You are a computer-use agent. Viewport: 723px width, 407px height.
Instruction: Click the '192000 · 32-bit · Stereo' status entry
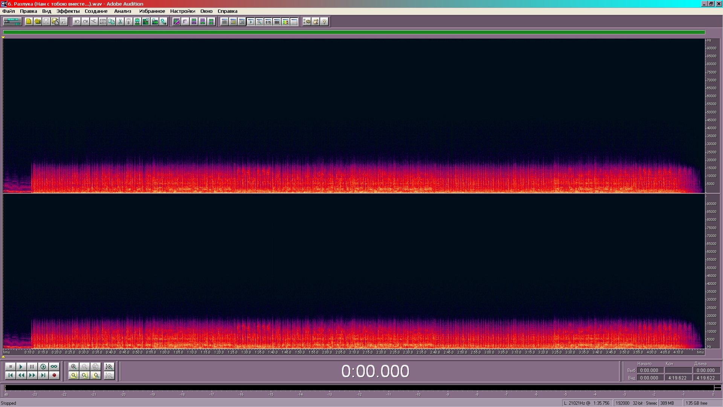tap(636, 403)
